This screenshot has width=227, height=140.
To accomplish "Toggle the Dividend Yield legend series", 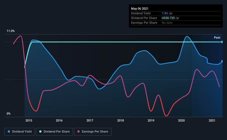I will point(20,132).
